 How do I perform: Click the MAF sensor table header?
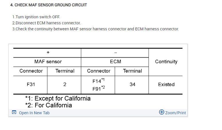(48, 62)
